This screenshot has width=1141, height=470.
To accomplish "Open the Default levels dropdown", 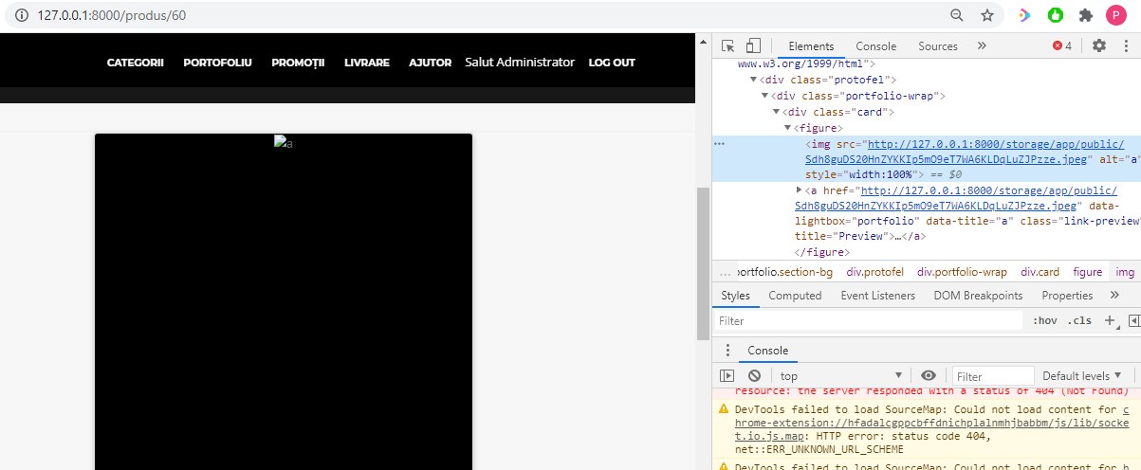I will (1082, 376).
